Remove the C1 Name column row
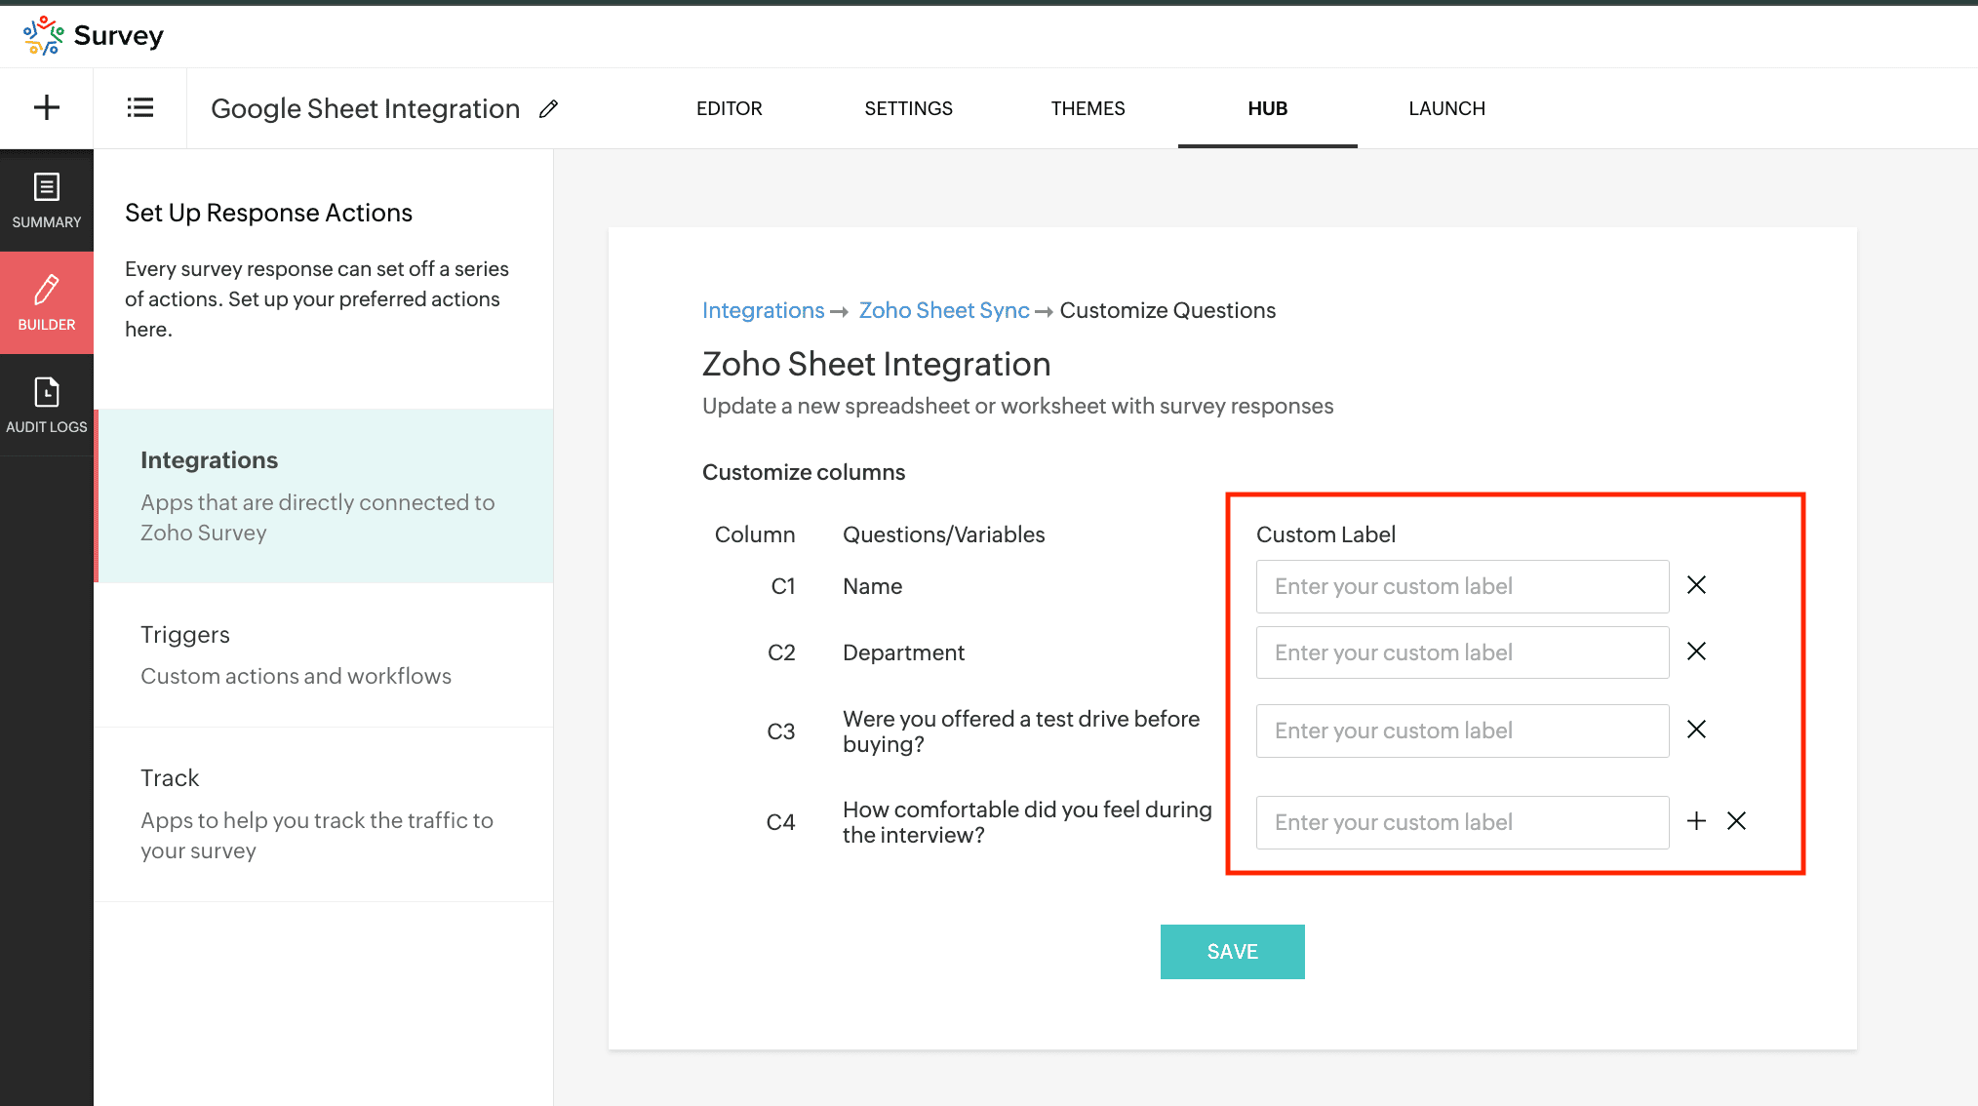This screenshot has width=1978, height=1106. [1696, 585]
